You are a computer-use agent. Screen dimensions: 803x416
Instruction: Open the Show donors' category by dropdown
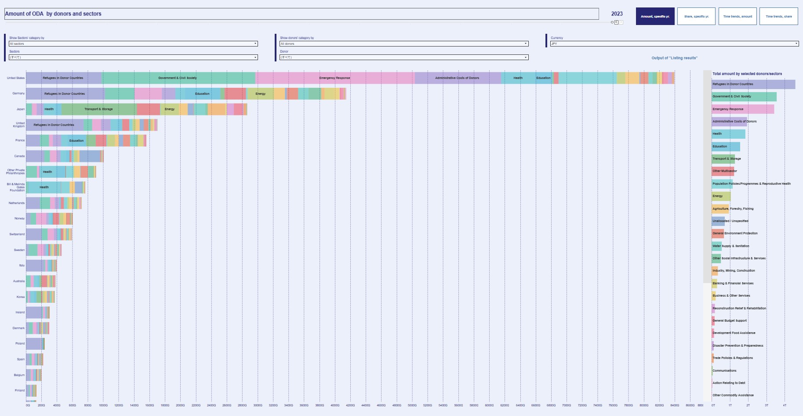404,43
